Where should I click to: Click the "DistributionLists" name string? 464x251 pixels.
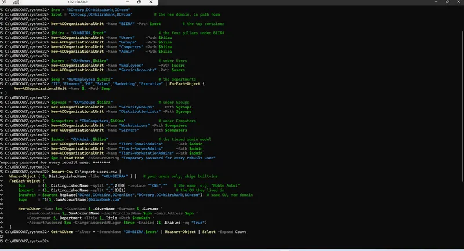pos(140,111)
